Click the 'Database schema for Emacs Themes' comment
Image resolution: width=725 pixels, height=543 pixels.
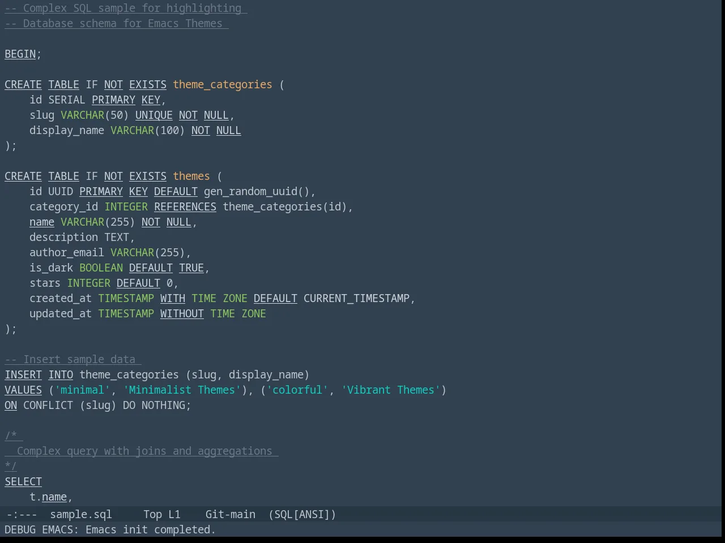click(x=117, y=24)
